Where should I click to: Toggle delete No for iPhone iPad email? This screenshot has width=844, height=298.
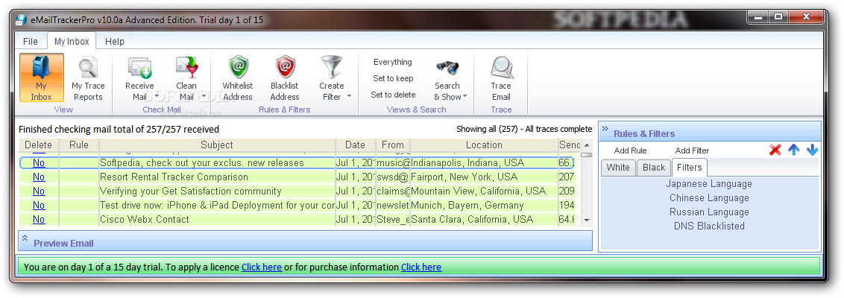click(x=39, y=205)
